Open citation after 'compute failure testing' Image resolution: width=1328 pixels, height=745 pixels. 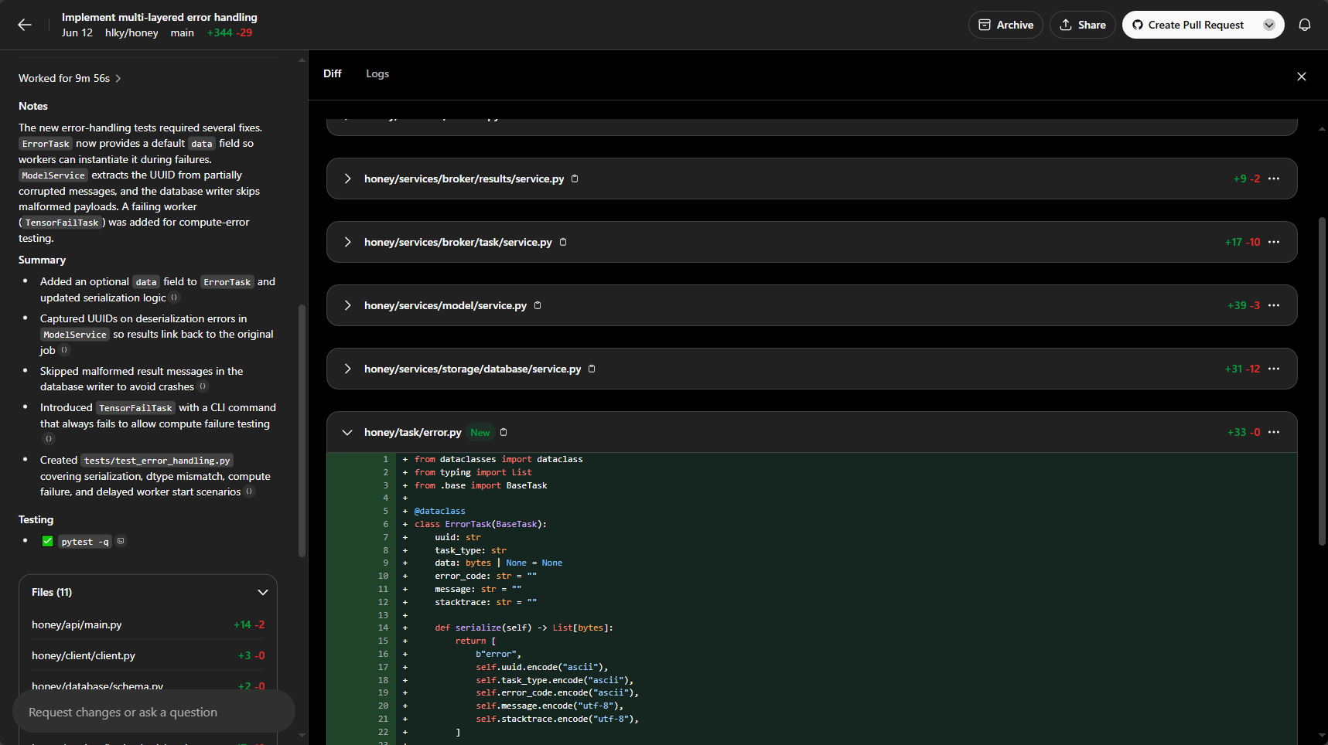49,439
